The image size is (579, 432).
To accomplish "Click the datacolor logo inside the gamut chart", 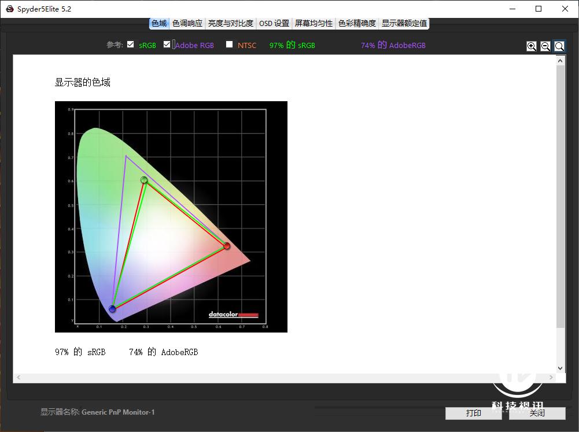I will pyautogui.click(x=233, y=316).
